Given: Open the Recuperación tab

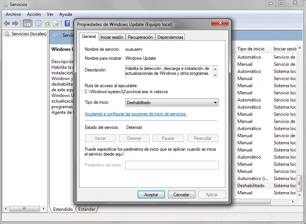Looking at the screenshot, I should [x=140, y=37].
